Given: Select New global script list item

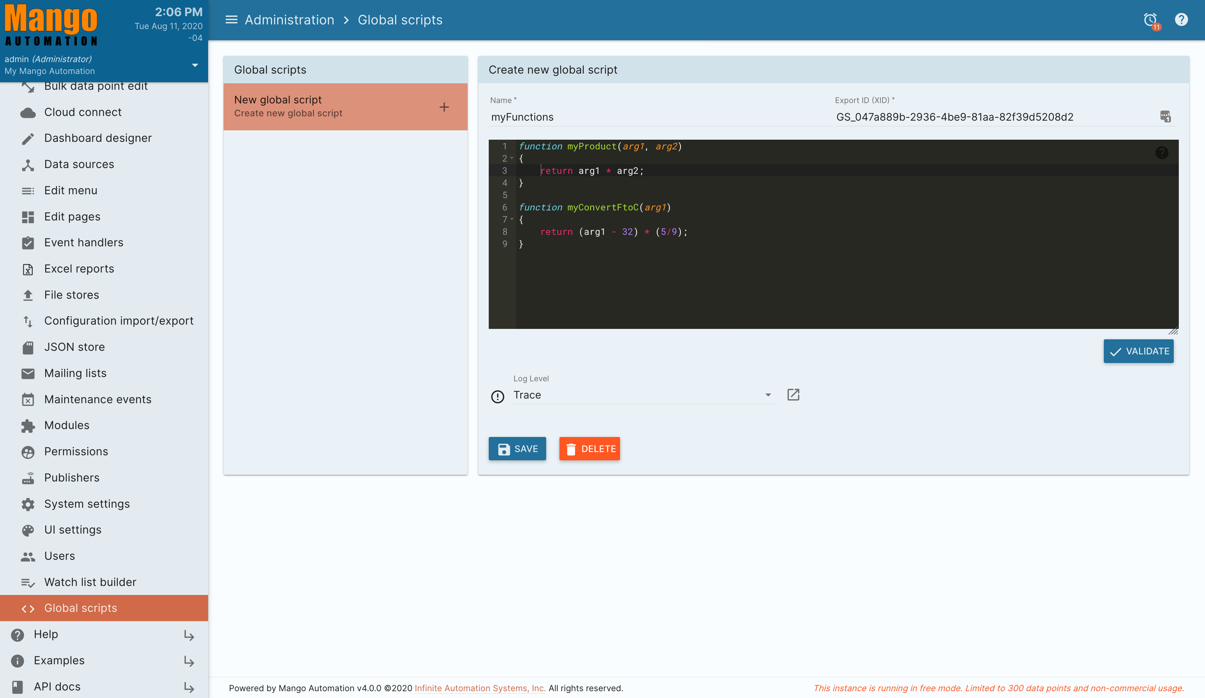Looking at the screenshot, I should [345, 107].
